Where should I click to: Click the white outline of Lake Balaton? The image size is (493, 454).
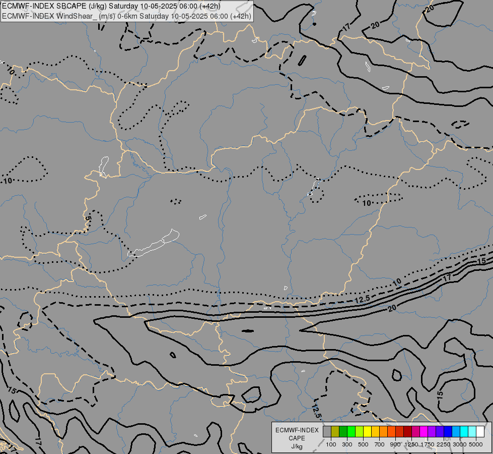pyautogui.click(x=153, y=243)
